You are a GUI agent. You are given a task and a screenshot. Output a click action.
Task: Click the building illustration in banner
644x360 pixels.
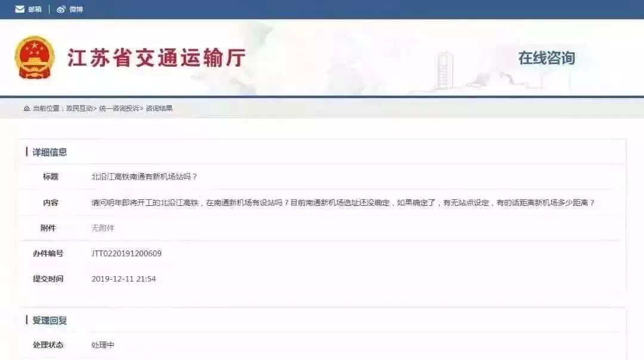click(444, 71)
